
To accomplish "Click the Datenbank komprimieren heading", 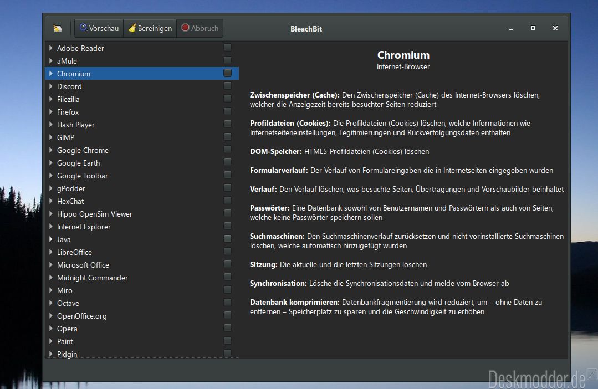I will tap(294, 302).
